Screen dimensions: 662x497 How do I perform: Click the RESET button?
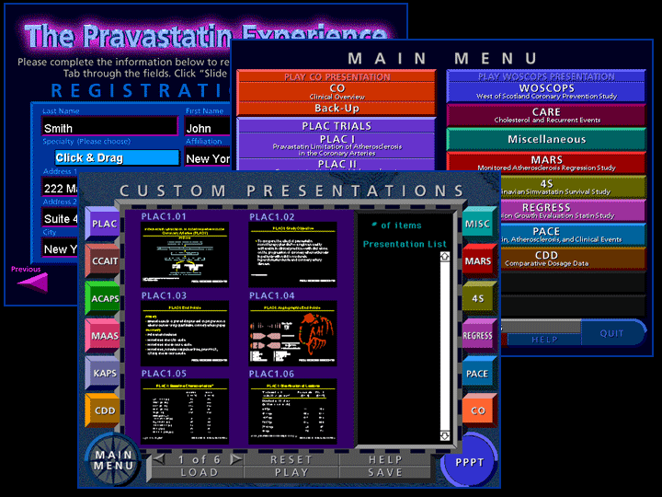291,459
